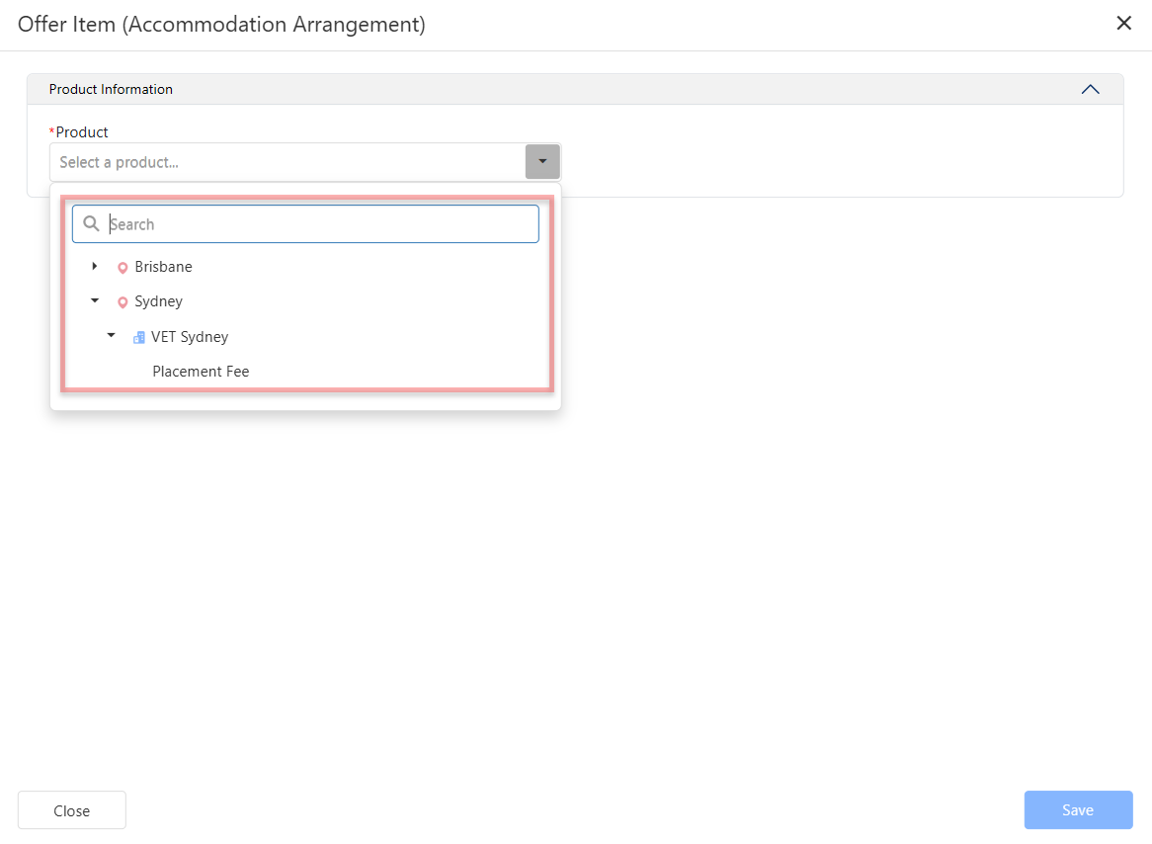Select the Sydney location label

(158, 301)
